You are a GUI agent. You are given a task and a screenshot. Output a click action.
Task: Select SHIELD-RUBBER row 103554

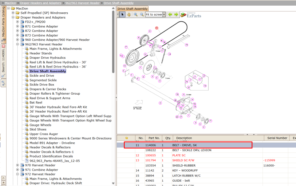[206, 165]
